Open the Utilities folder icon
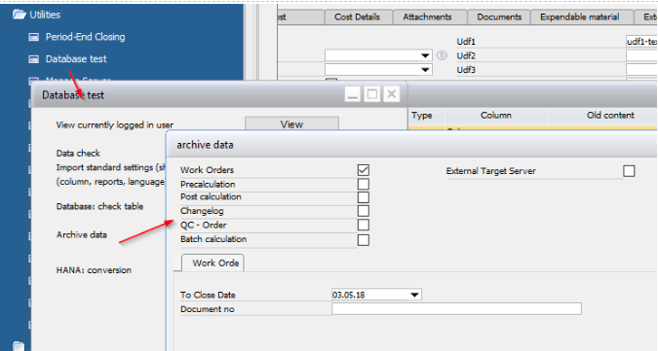658x351 pixels. pyautogui.click(x=19, y=15)
